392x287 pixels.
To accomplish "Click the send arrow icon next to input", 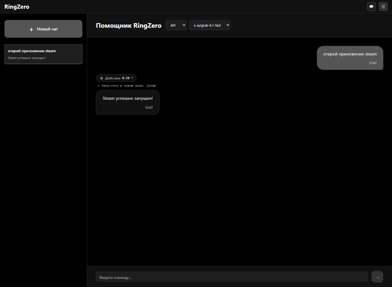I will click(x=377, y=277).
